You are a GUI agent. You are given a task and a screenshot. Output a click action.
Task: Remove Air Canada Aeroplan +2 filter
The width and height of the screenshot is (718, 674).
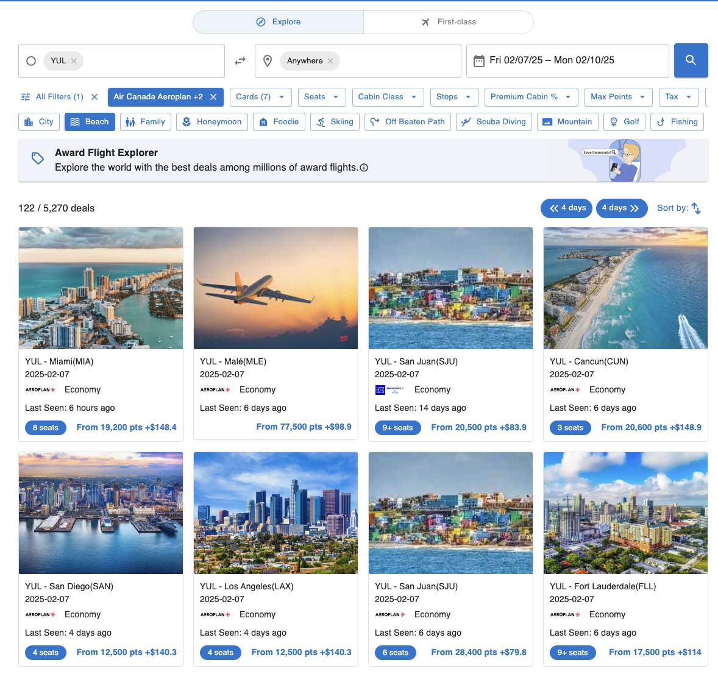click(213, 97)
